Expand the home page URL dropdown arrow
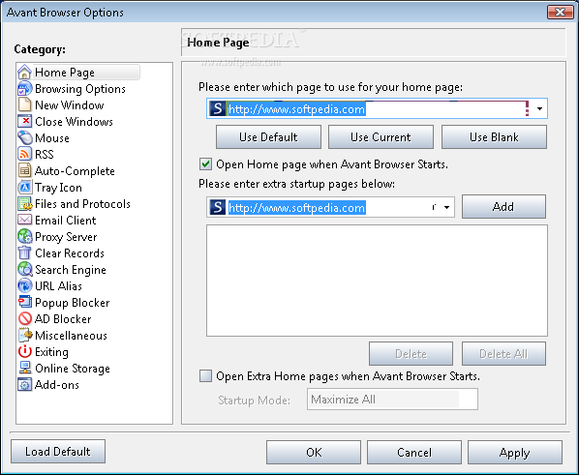The height and width of the screenshot is (475, 579). click(539, 109)
